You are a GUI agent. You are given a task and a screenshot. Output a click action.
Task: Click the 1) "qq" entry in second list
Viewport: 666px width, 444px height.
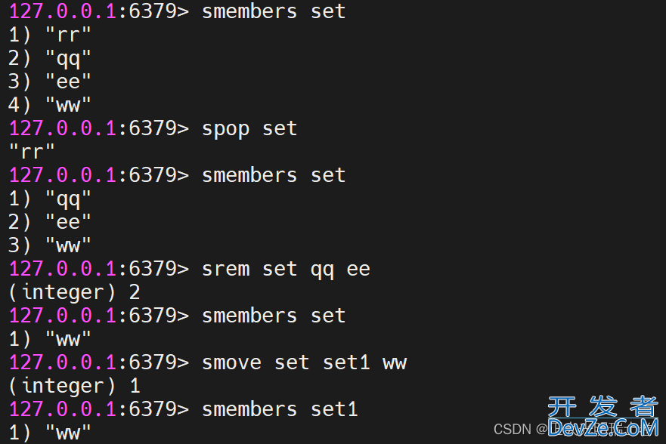[x=50, y=199]
